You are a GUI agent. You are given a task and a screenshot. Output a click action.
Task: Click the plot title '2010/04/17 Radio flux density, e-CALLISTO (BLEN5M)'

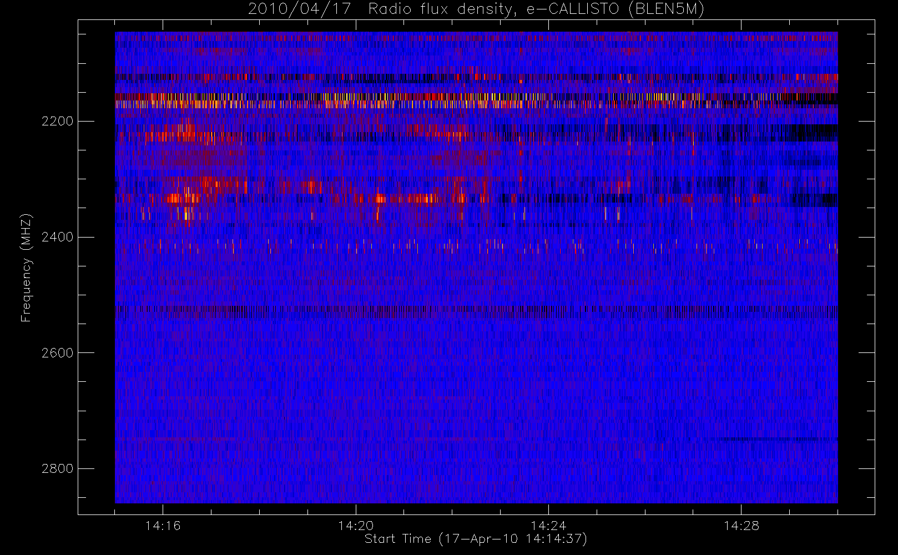(476, 9)
